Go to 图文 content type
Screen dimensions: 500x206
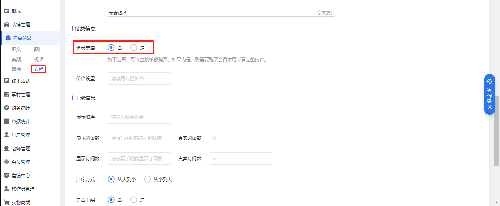point(16,50)
